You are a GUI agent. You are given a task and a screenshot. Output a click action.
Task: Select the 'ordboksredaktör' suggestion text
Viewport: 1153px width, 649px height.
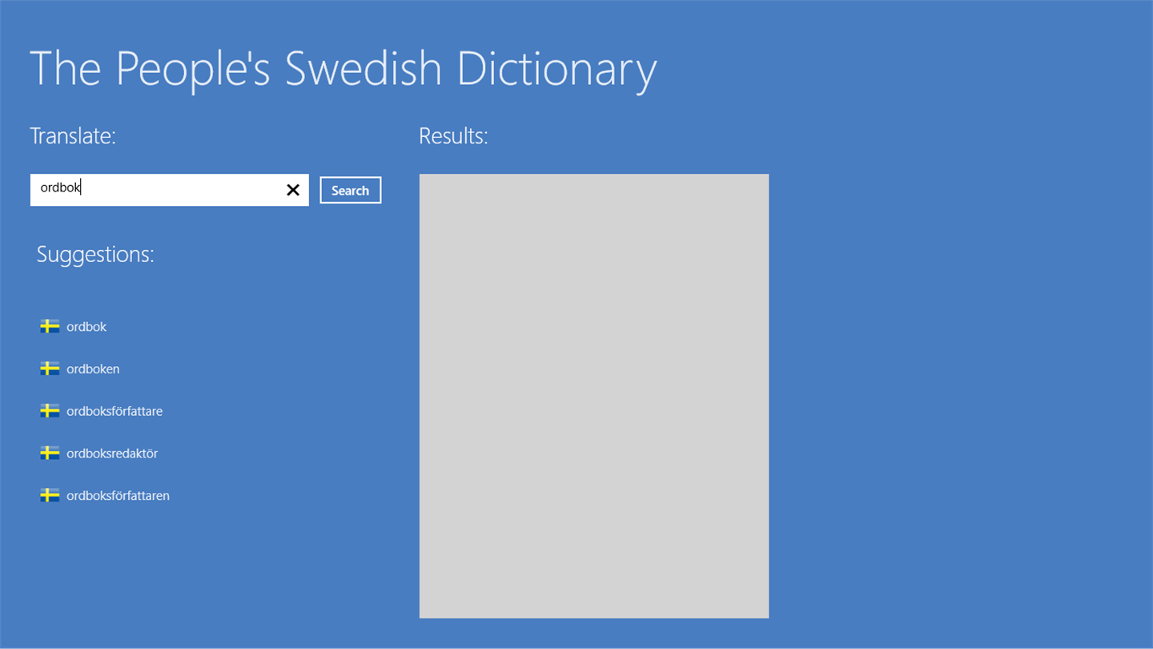pyautogui.click(x=112, y=453)
